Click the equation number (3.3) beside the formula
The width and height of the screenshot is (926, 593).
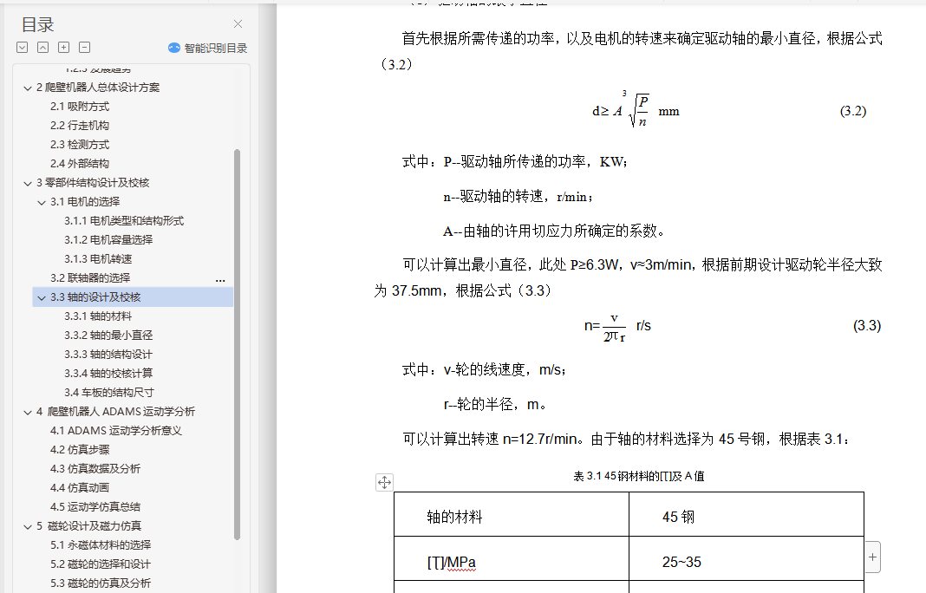[867, 325]
